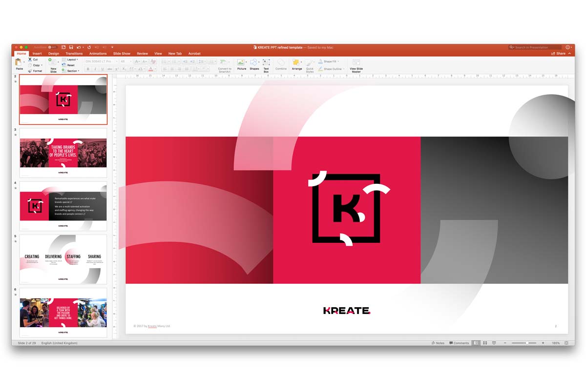Toggle Underline formatting
The height and width of the screenshot is (390, 586).
pyautogui.click(x=102, y=69)
